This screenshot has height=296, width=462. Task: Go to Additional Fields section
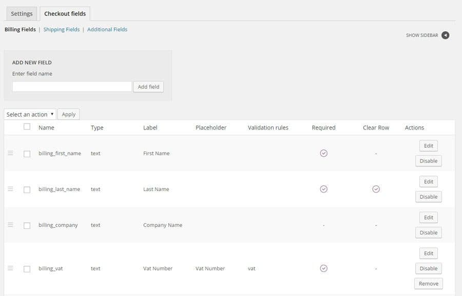[107, 29]
